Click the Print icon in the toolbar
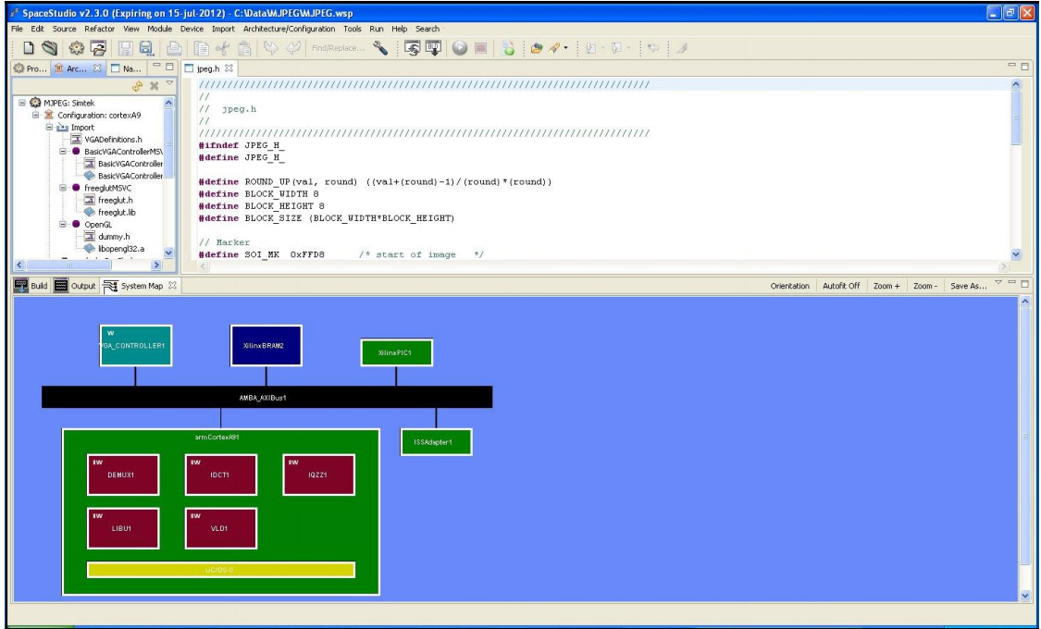 pyautogui.click(x=173, y=47)
